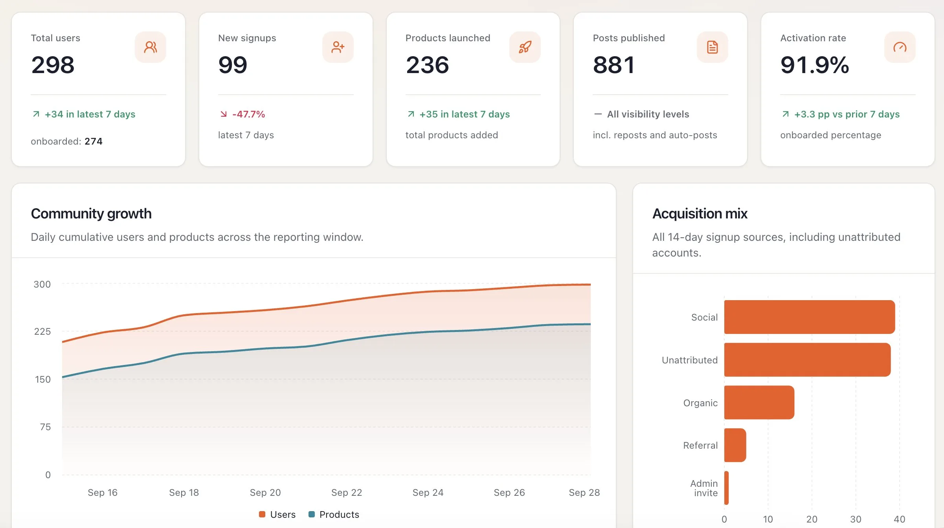Click the 20 label on Acquisition mix axis
Screen dimensions: 944x528
tap(812, 519)
